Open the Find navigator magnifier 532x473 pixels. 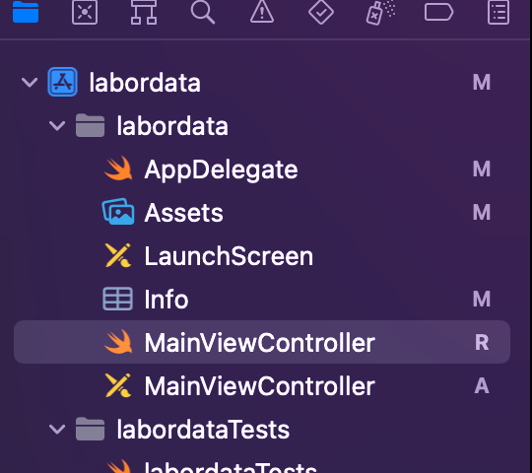(x=203, y=12)
